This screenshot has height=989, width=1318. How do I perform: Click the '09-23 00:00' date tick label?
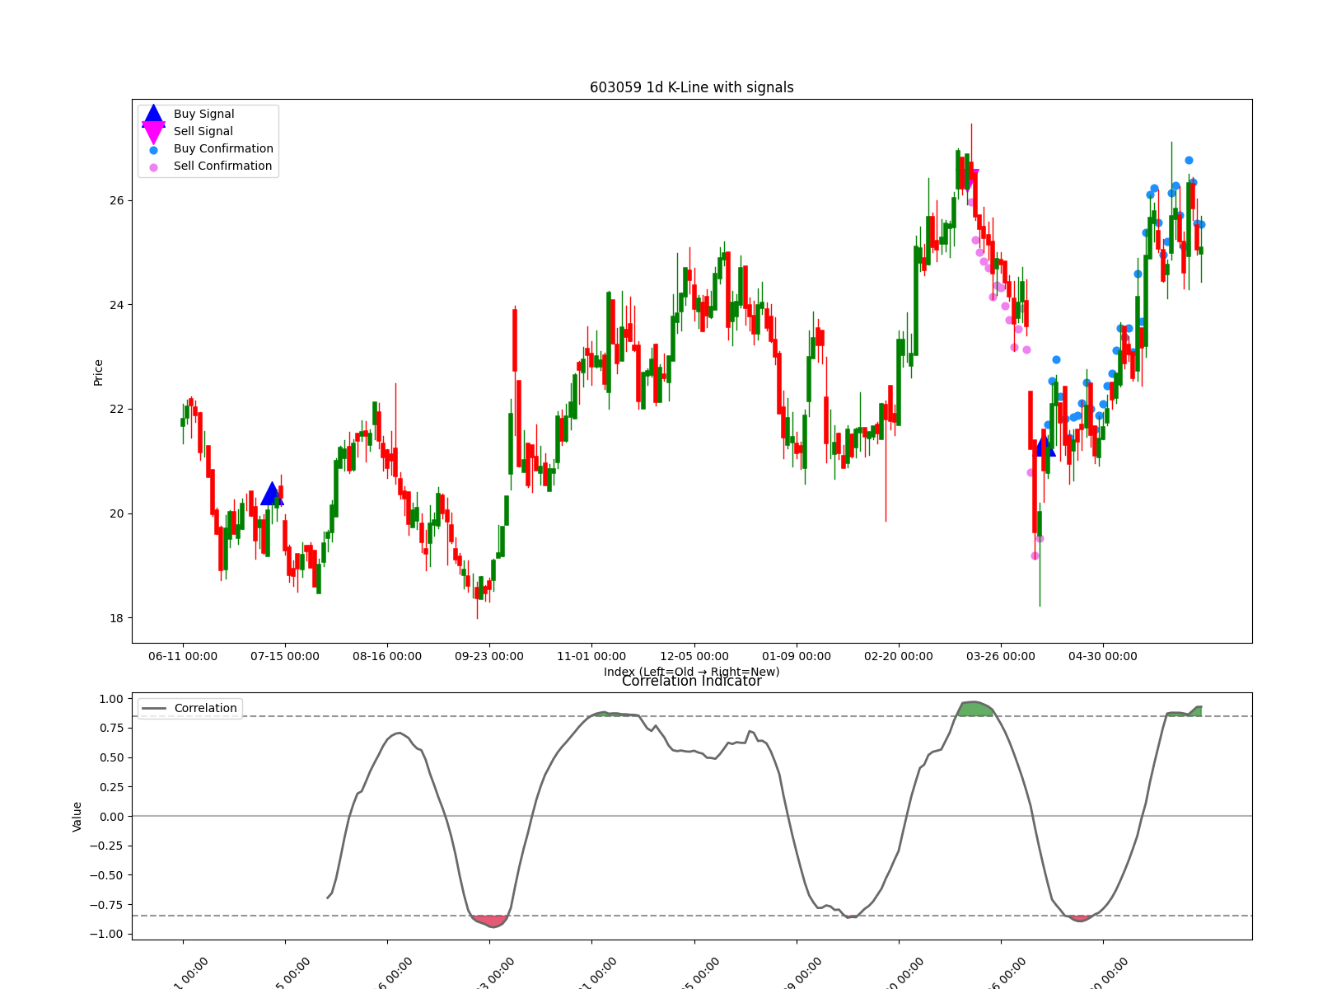pyautogui.click(x=489, y=657)
